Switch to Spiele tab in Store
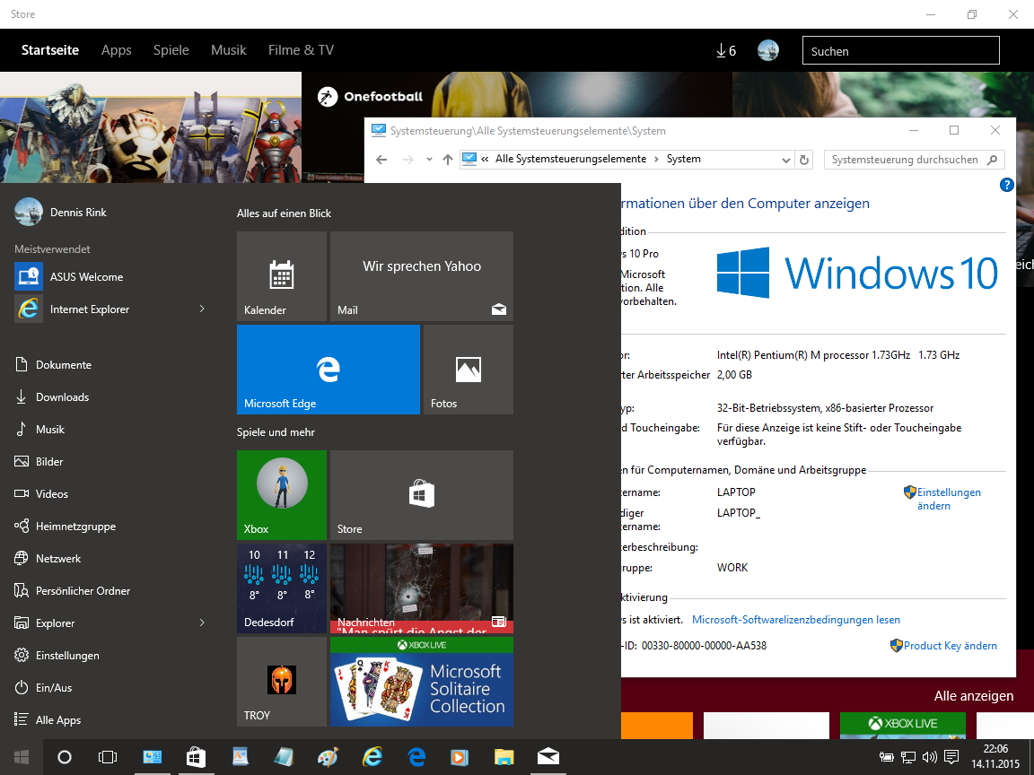1034x775 pixels. [171, 50]
